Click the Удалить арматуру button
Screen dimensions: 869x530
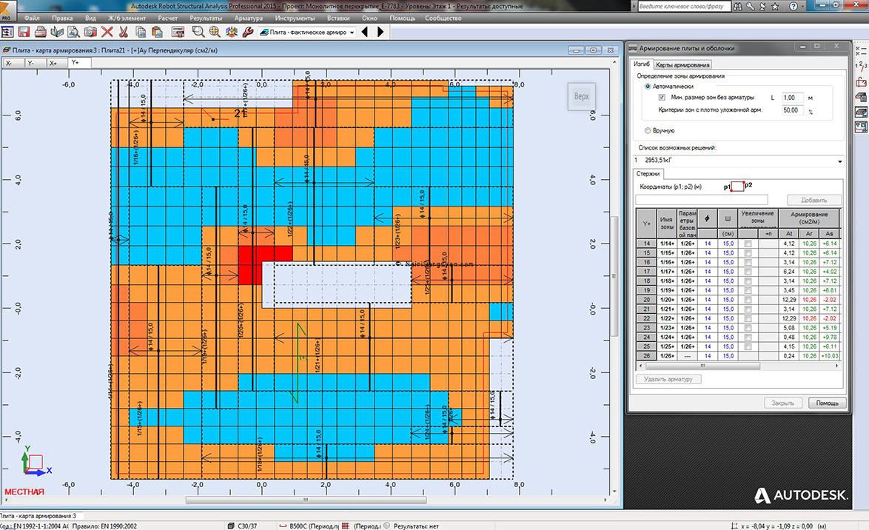668,379
